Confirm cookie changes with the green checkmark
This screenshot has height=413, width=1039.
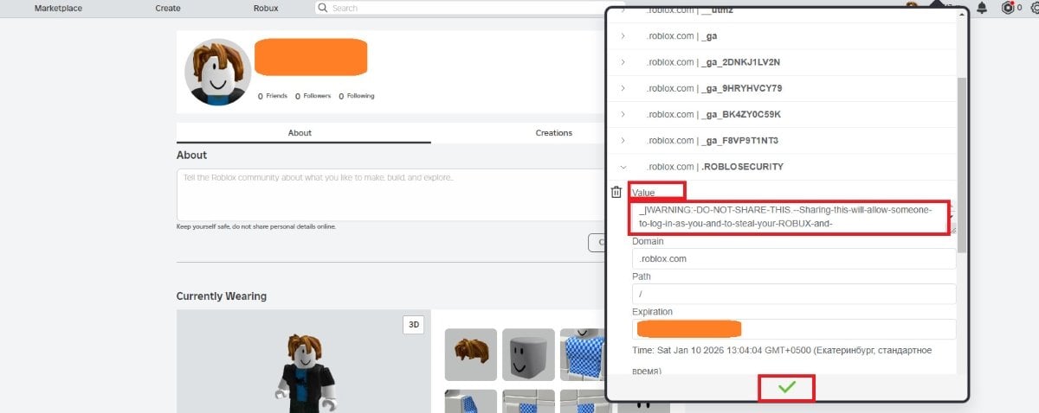[x=786, y=388]
